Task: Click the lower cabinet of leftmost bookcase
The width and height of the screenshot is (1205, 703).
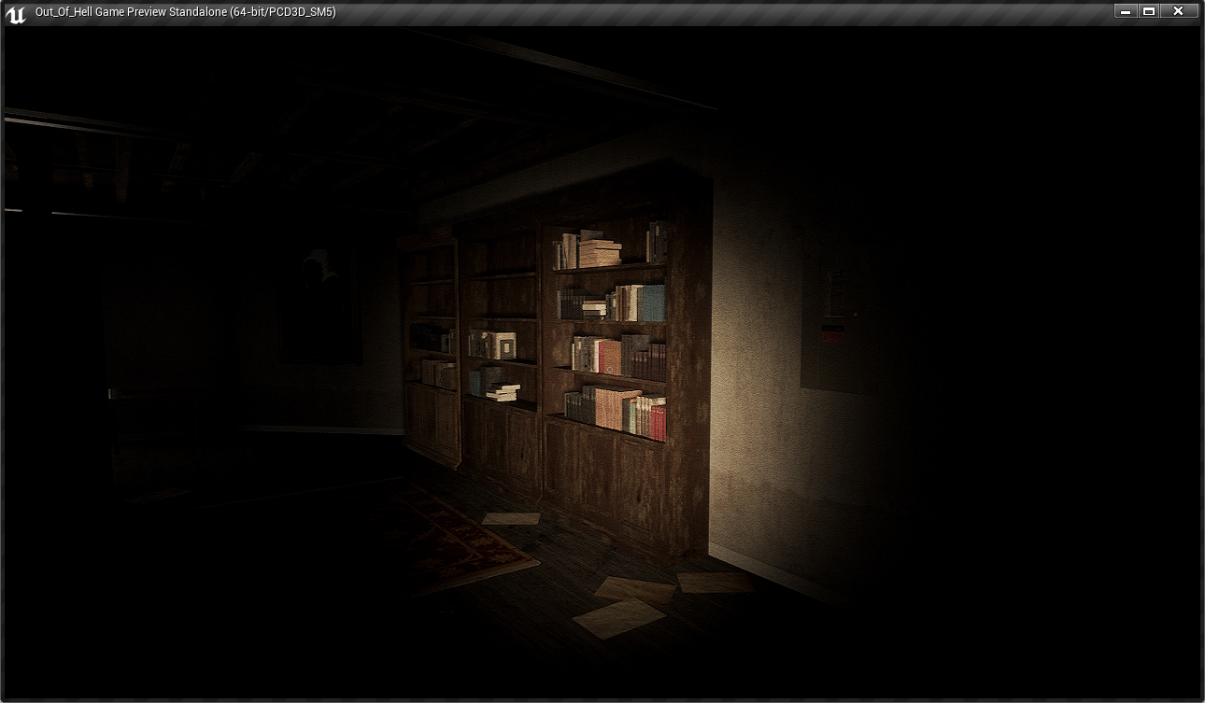Action: click(x=432, y=420)
